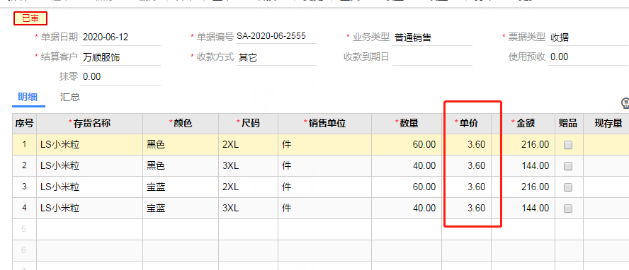Click unit price 3.60 in row 3
This screenshot has height=270, width=629.
(467, 187)
